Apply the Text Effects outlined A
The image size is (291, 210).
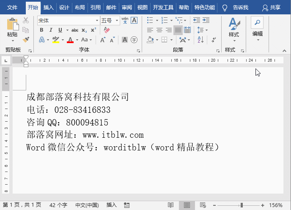pyautogui.click(x=42, y=40)
